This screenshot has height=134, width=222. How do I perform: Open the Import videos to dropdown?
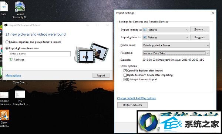coord(166,37)
